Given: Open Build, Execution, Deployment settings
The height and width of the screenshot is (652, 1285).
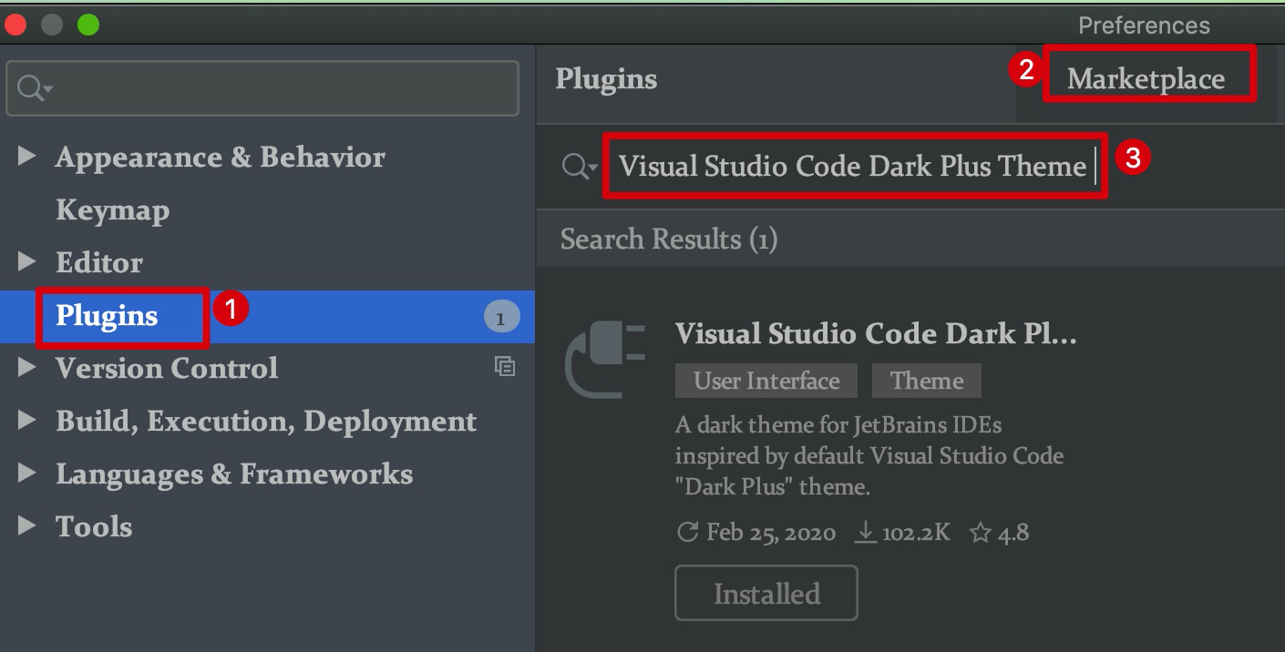Looking at the screenshot, I should (x=266, y=422).
